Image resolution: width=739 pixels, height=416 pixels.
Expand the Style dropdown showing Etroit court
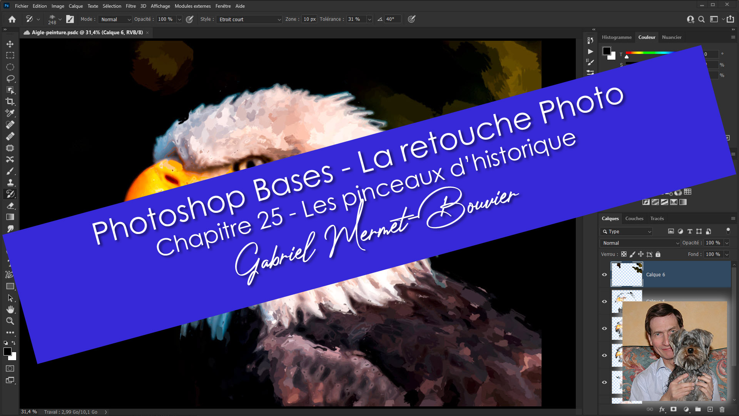(249, 19)
